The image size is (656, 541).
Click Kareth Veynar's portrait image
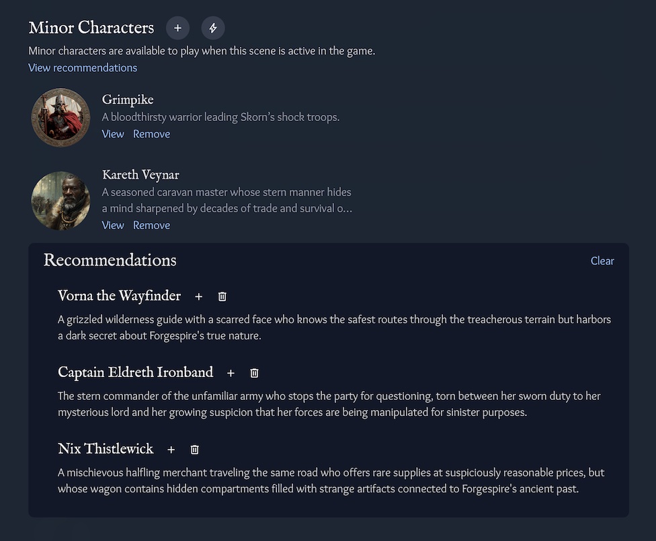pos(60,200)
